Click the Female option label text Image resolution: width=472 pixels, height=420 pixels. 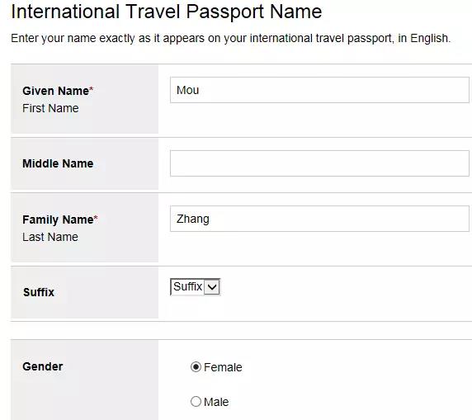coord(223,367)
